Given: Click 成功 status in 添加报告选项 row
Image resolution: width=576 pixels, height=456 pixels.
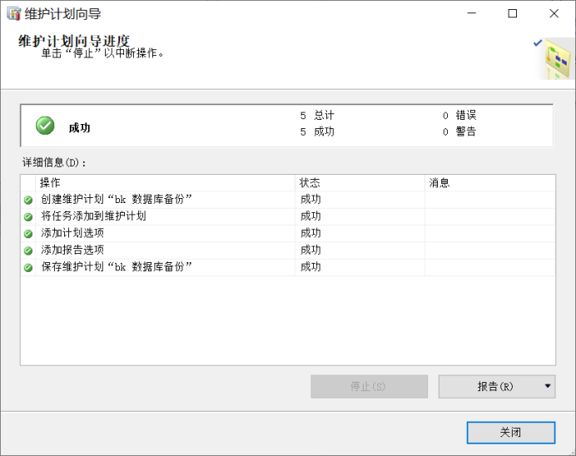Looking at the screenshot, I should point(310,250).
